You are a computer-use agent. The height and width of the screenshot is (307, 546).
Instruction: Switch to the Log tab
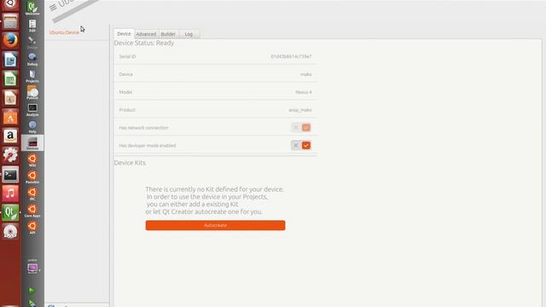click(189, 34)
